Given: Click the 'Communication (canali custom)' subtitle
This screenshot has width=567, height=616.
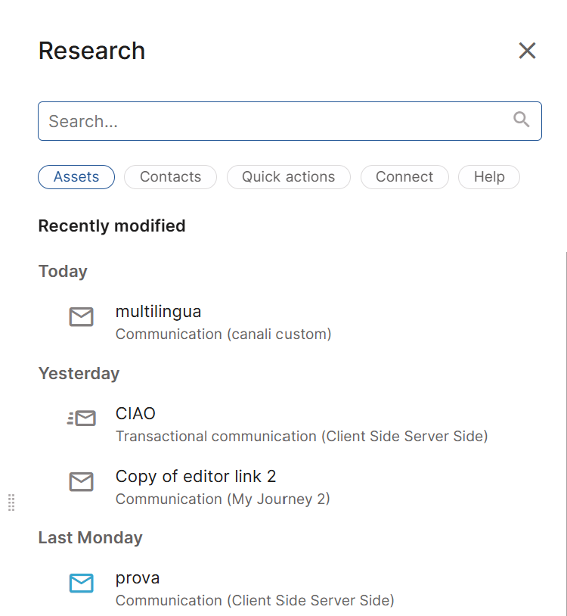Looking at the screenshot, I should [x=223, y=334].
